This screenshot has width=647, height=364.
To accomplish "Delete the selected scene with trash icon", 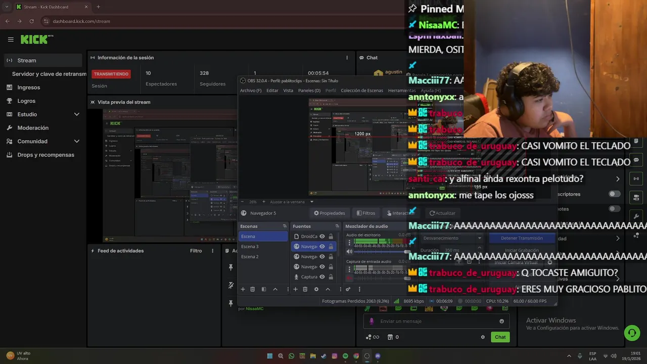I will coord(253,289).
